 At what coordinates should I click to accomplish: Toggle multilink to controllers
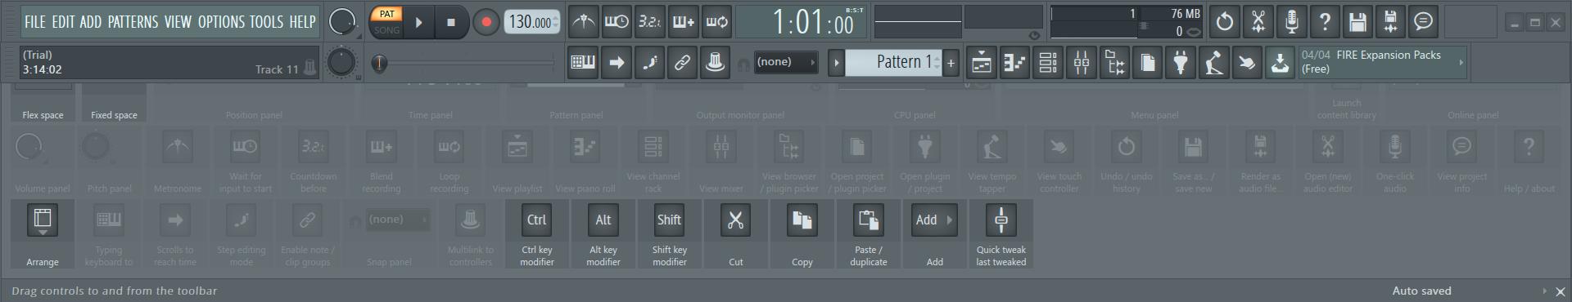pyautogui.click(x=715, y=62)
